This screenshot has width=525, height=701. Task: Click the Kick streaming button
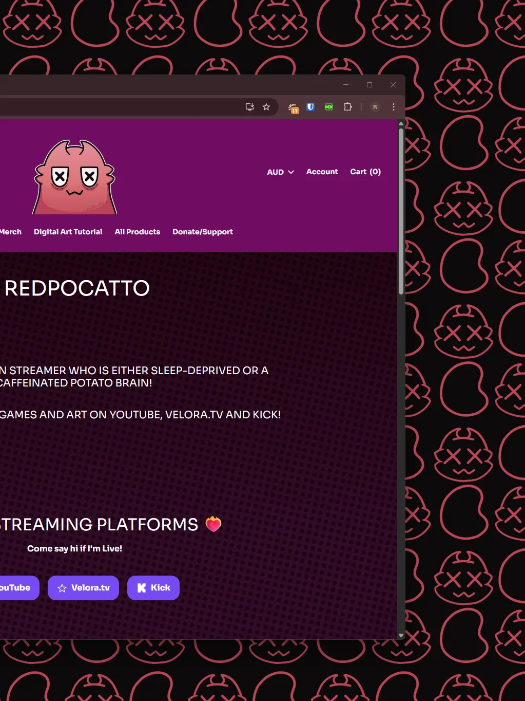tap(153, 588)
